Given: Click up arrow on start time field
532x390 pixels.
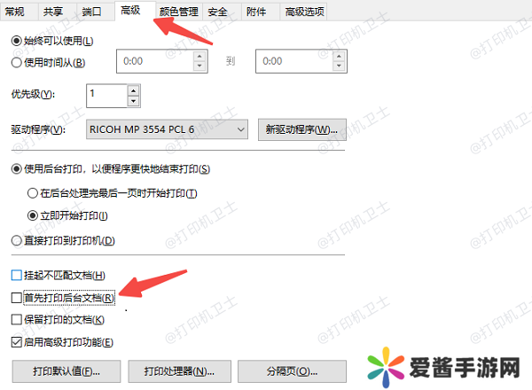Looking at the screenshot, I should tap(199, 57).
